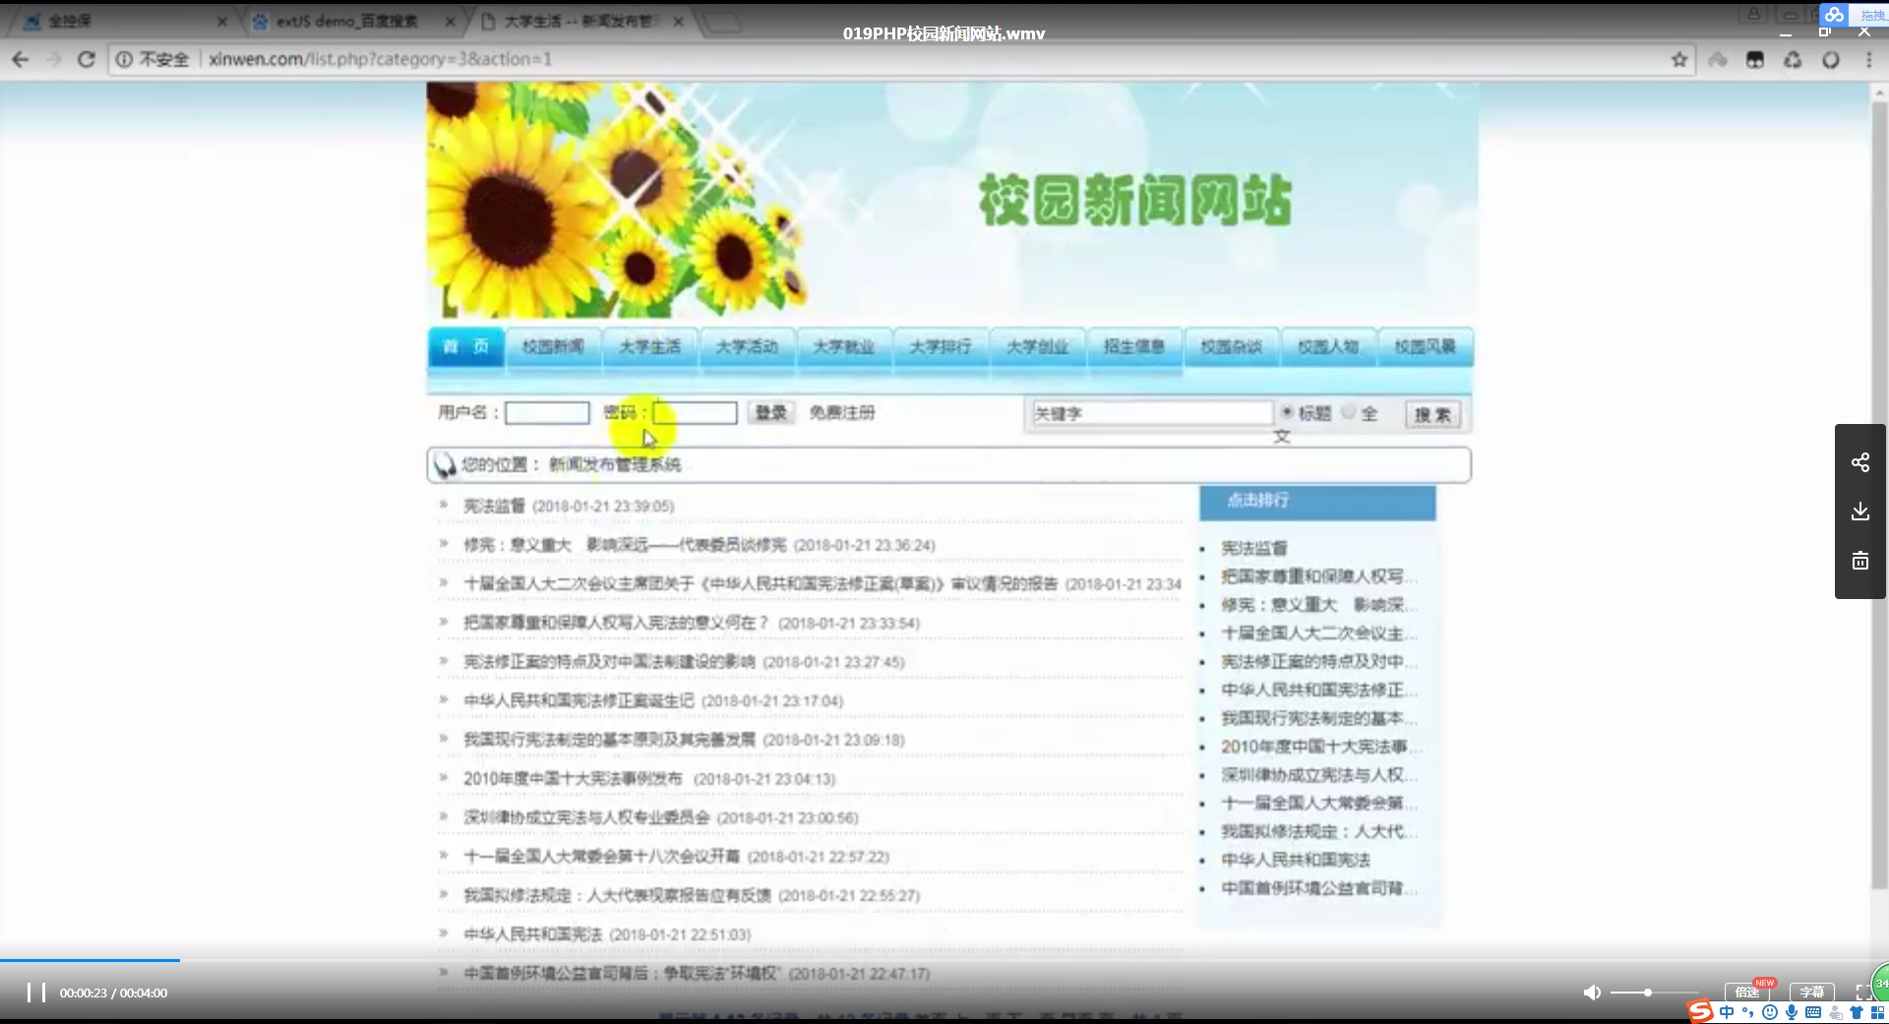Open news item 宪法监督 in main list
Viewport: 1889px width, 1024px height.
point(495,506)
